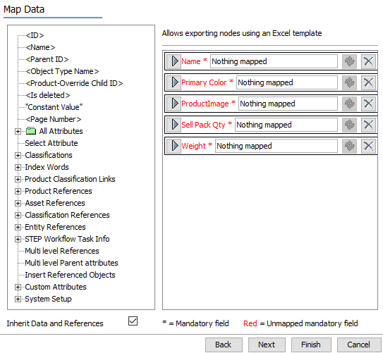This screenshot has width=383, height=353.
Task: Select the <Parent ID> tree item
Action: tap(47, 59)
